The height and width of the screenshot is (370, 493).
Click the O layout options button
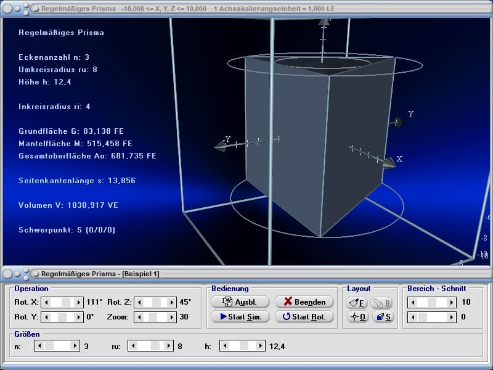click(357, 316)
